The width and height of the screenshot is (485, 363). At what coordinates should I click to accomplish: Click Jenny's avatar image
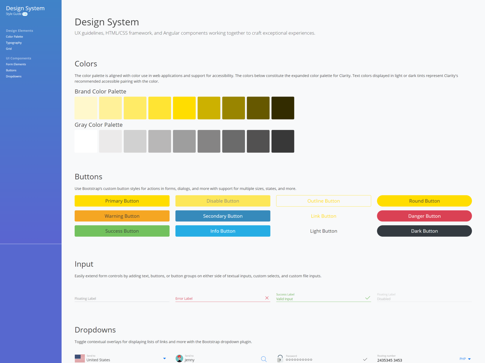[179, 358]
